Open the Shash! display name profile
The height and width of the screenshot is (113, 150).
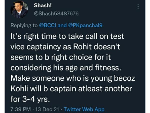[x=41, y=6]
